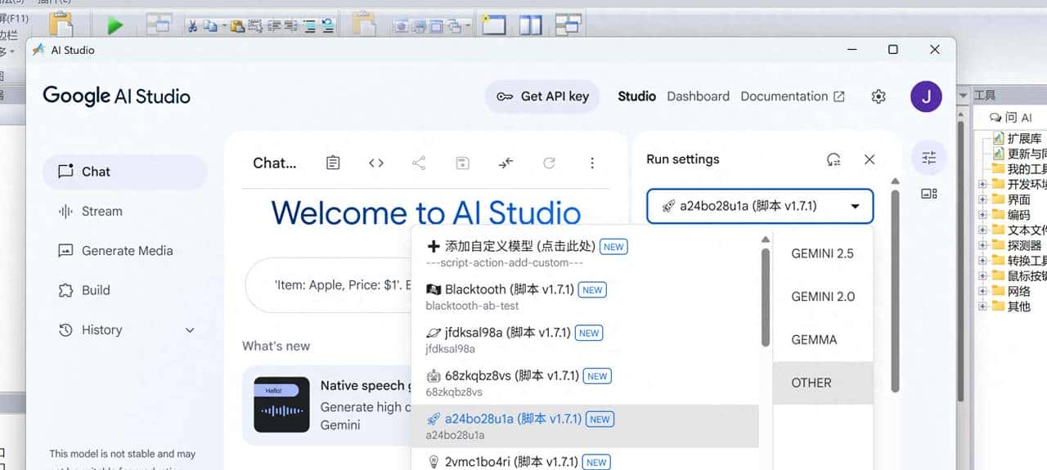Screen dimensions: 1047x470
Task: Choose the add custom model option
Action: point(585,253)
